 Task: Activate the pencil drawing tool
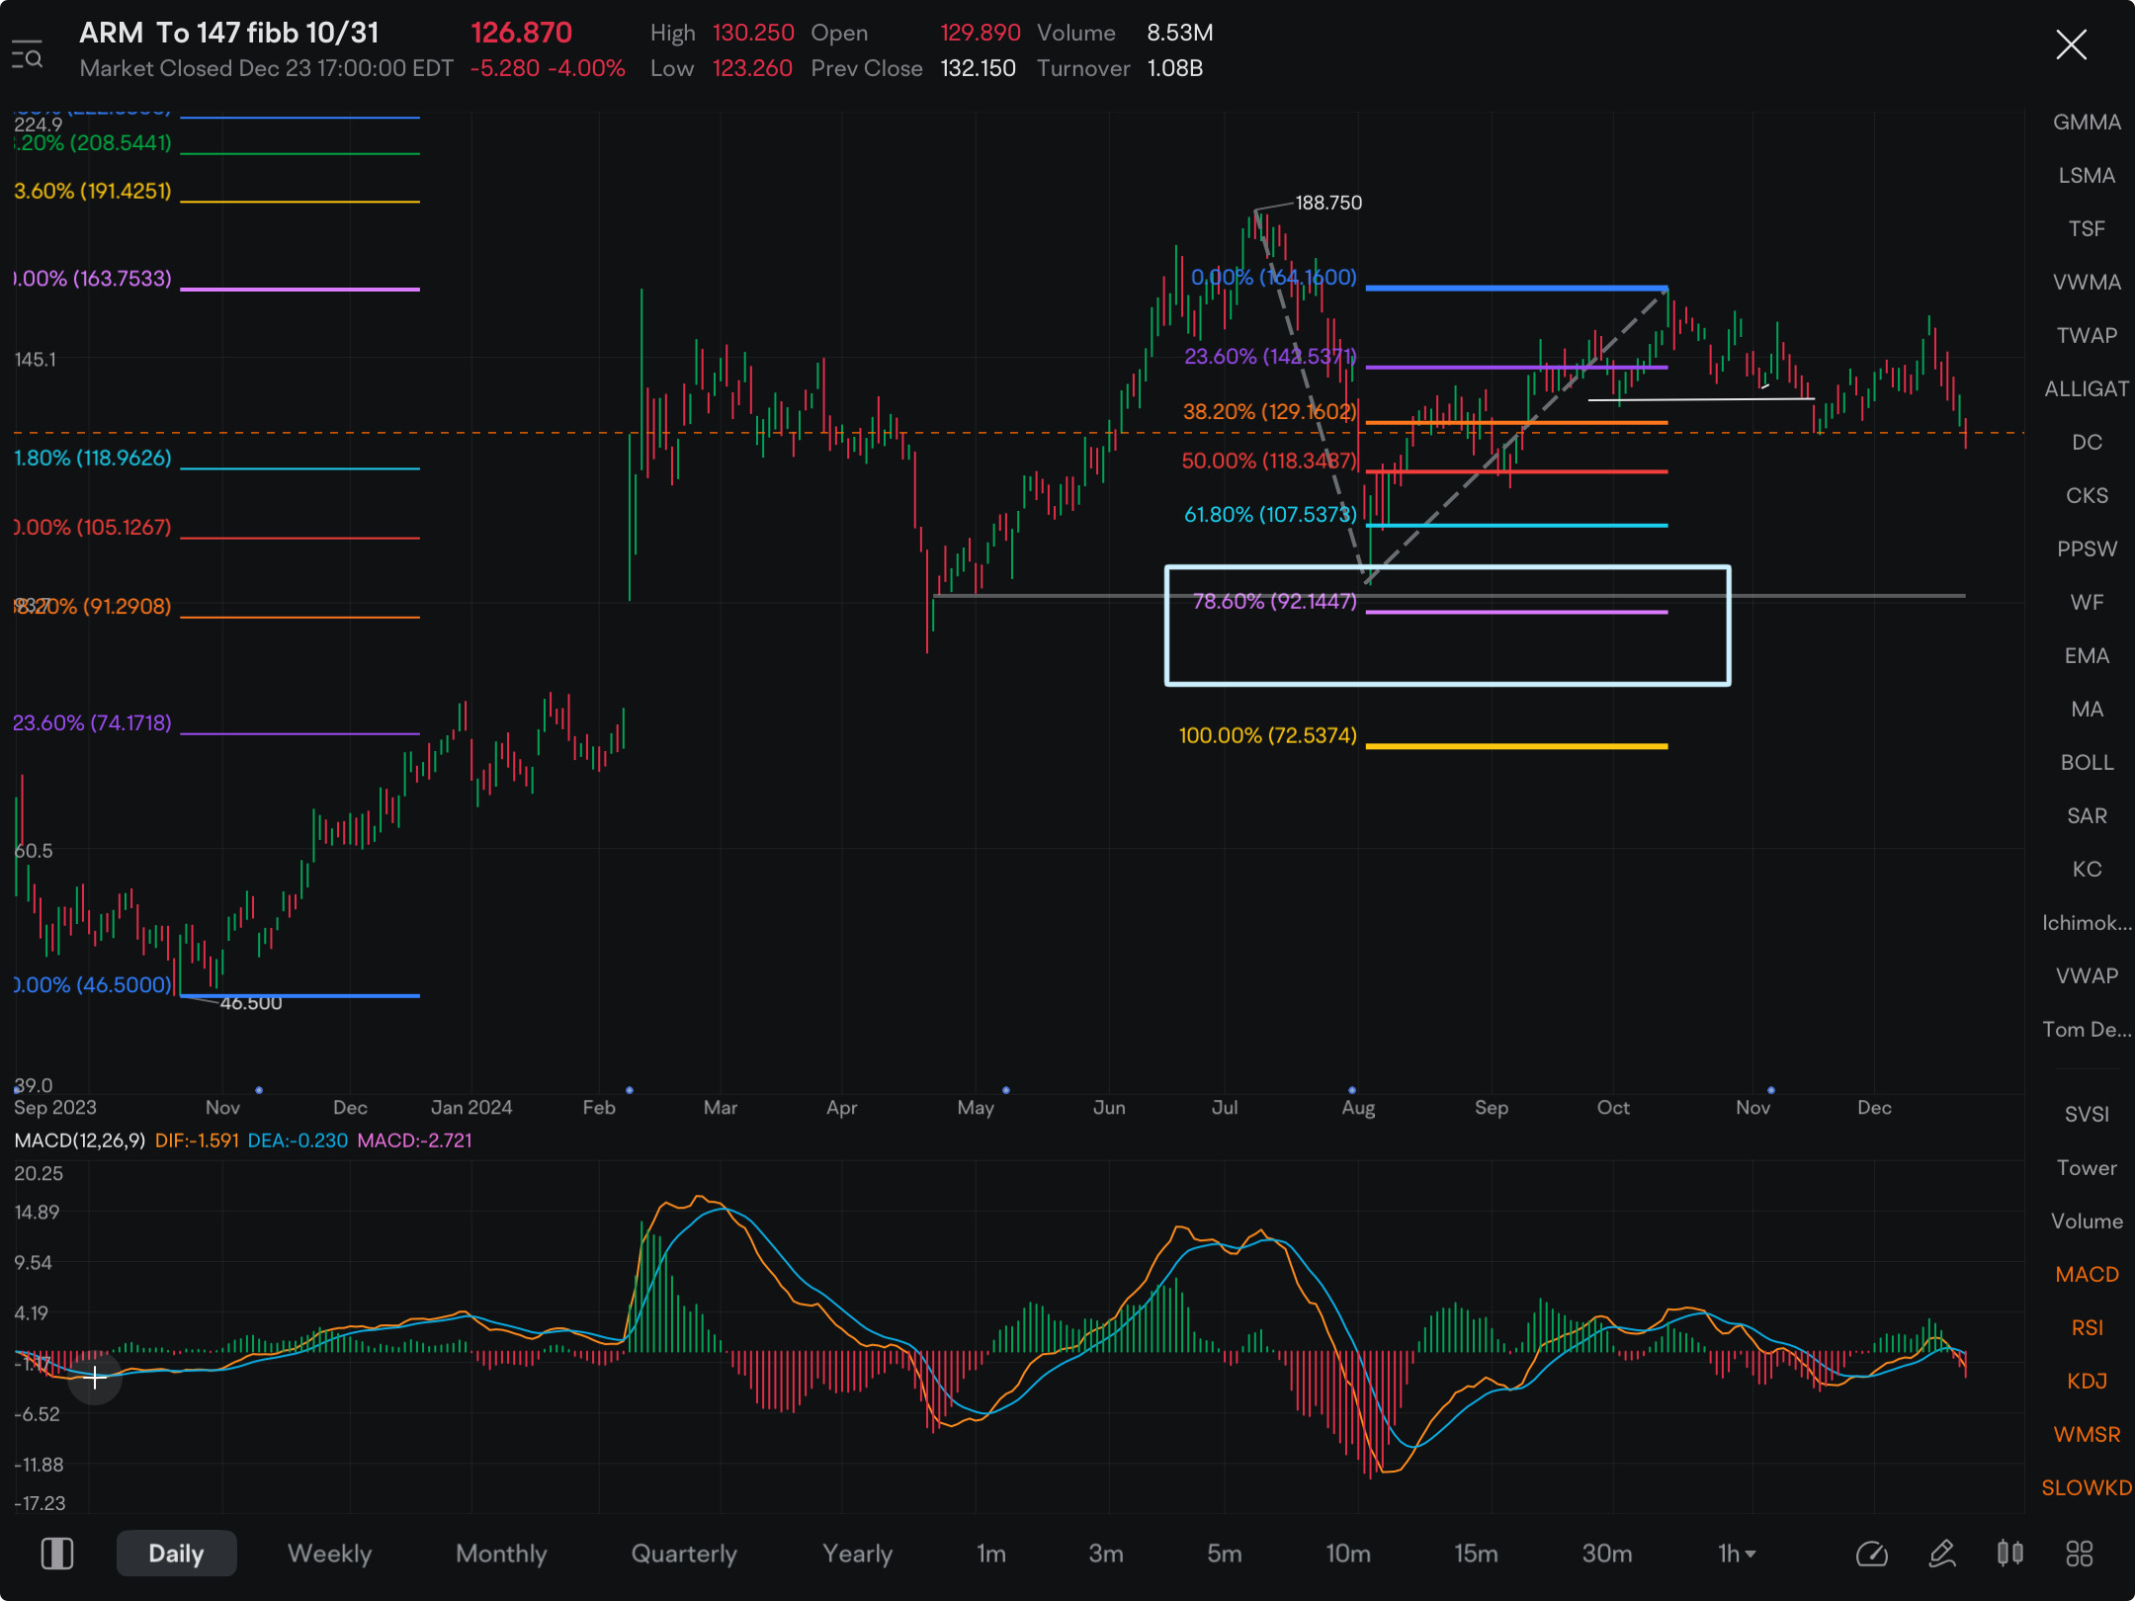coord(1941,1554)
